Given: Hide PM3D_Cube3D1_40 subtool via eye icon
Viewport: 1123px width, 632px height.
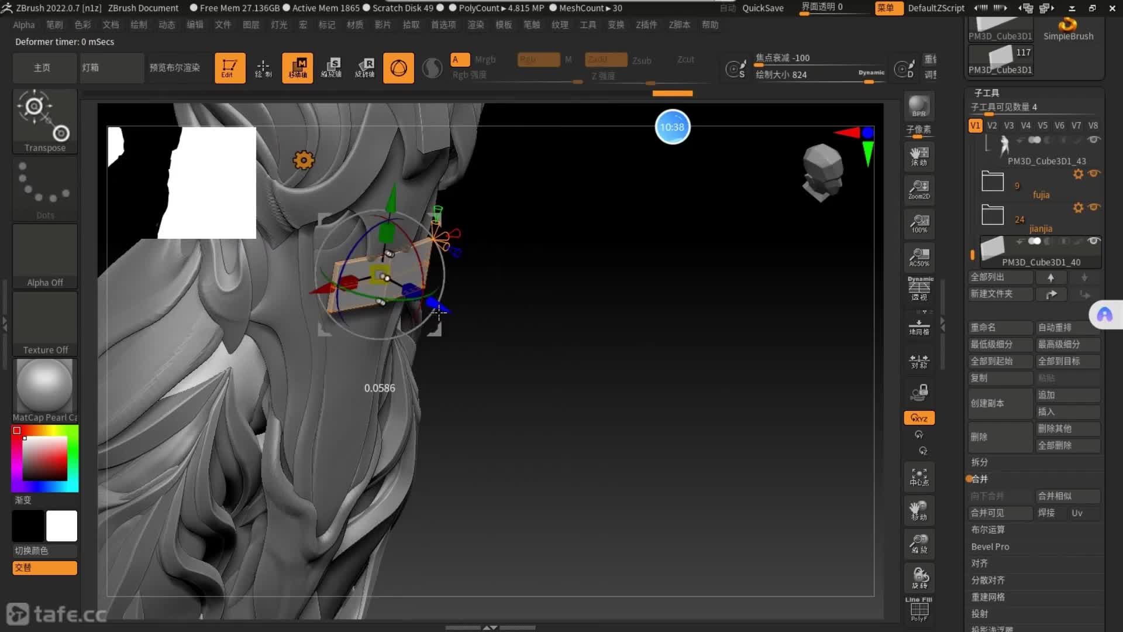Looking at the screenshot, I should pos(1094,241).
